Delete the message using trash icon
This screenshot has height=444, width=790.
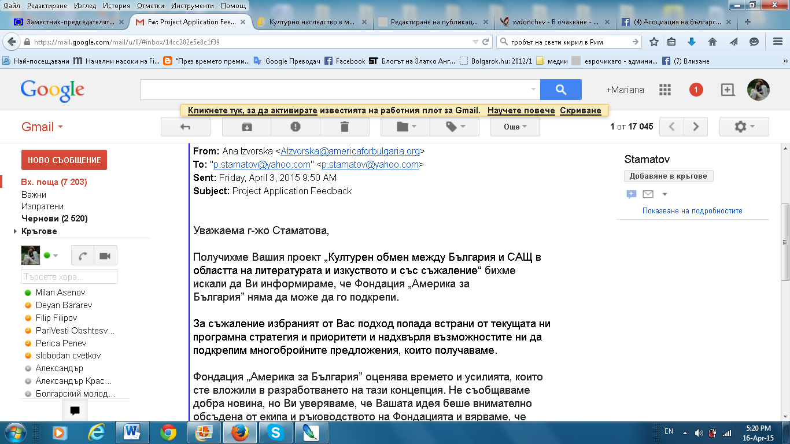point(345,127)
